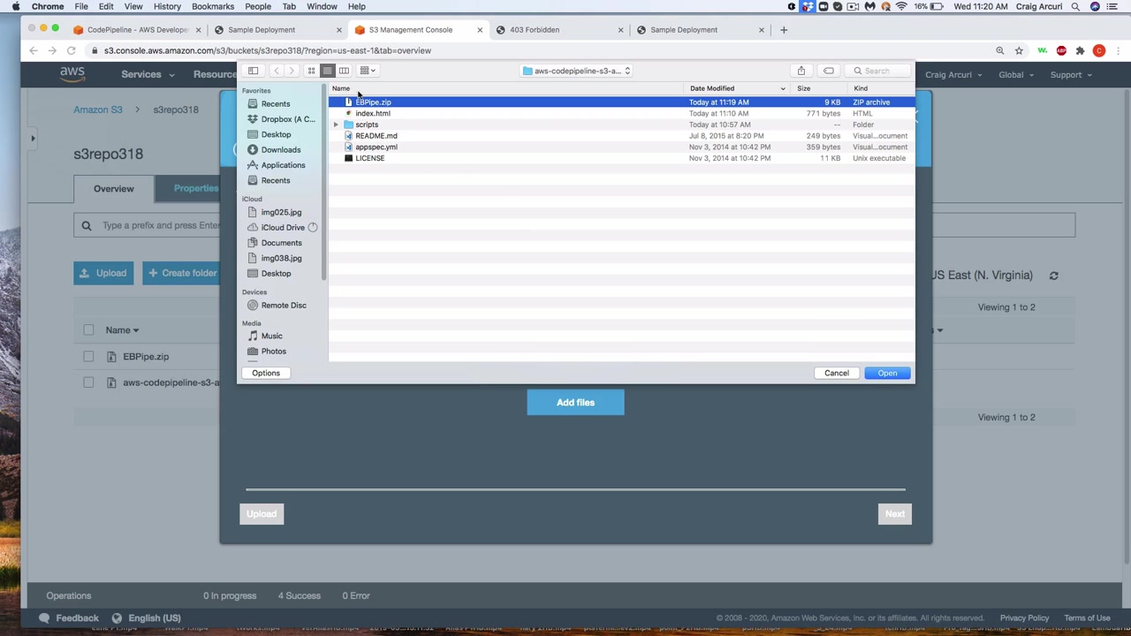Switch file dialog to list view
Screen dimensions: 1131x636
coord(327,71)
